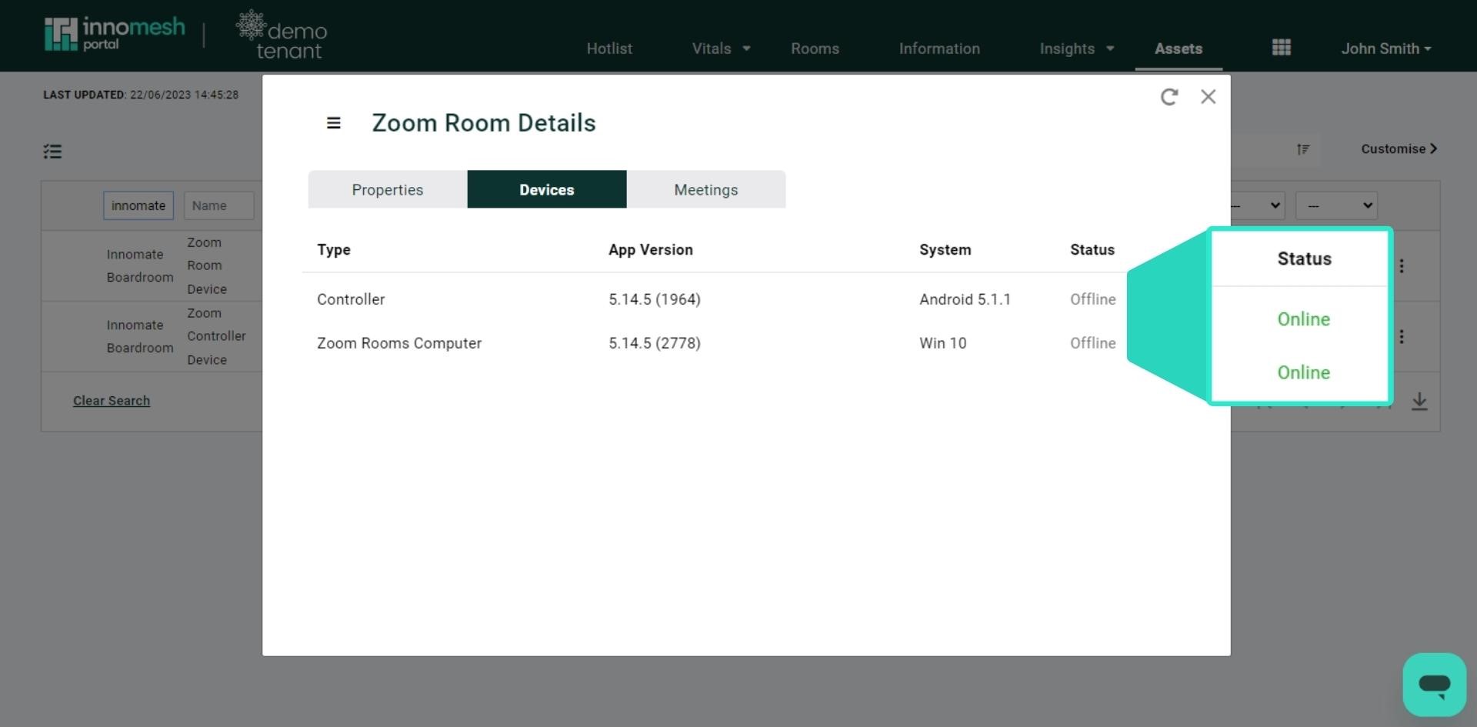Click the App Version column header
The width and height of the screenshot is (1477, 727).
click(x=651, y=250)
